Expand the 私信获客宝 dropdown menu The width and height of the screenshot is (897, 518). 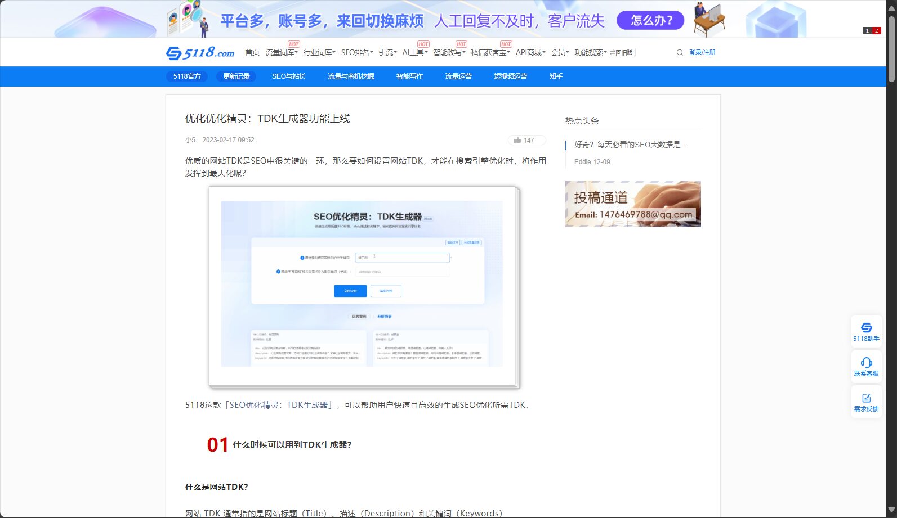point(490,52)
